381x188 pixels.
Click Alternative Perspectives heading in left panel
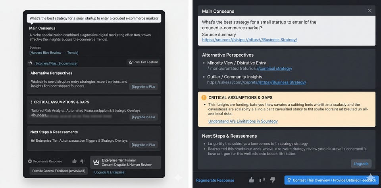[51, 73]
